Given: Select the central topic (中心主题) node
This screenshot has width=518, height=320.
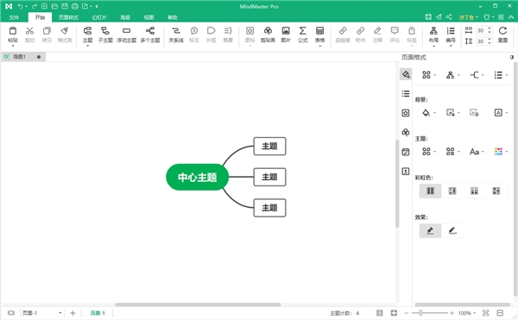Looking at the screenshot, I should coord(197,177).
